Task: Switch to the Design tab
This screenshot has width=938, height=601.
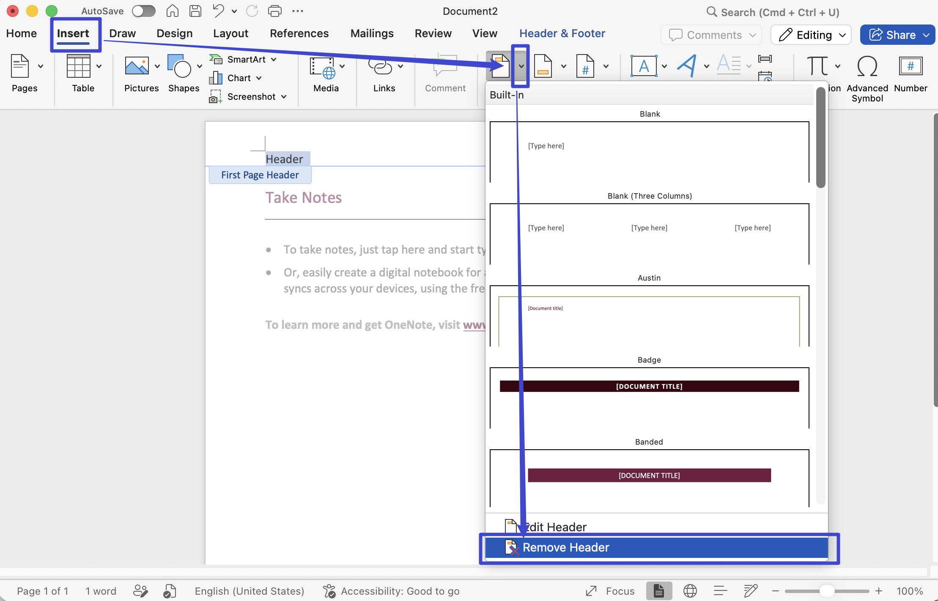Action: (x=175, y=33)
